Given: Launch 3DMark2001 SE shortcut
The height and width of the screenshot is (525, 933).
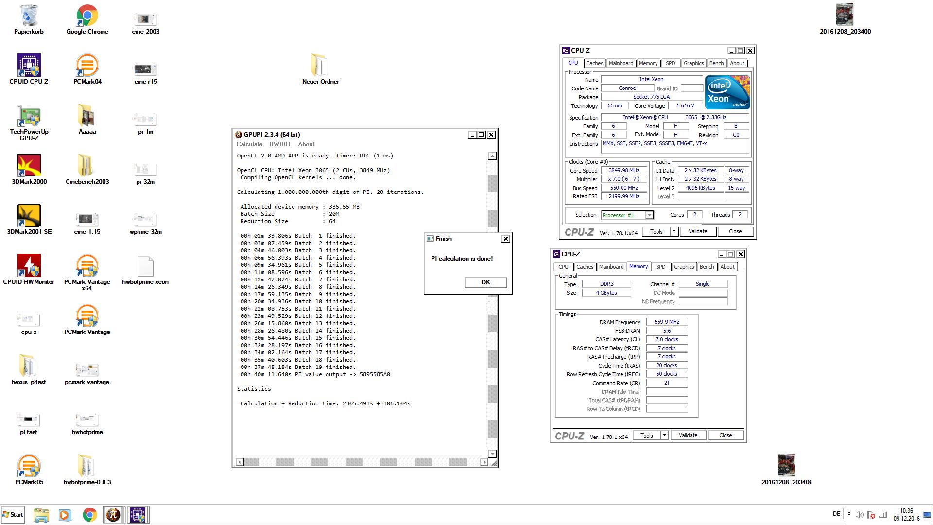Looking at the screenshot, I should coord(29,220).
